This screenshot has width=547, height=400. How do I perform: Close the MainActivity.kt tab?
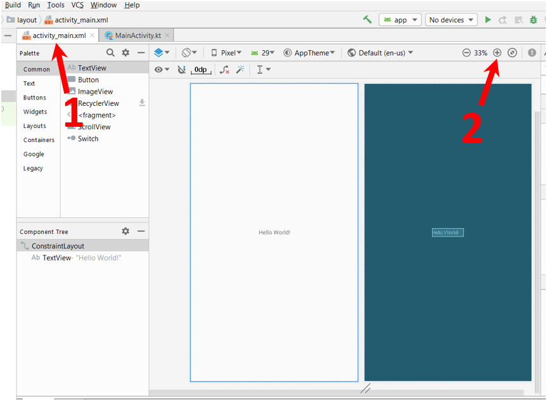[x=167, y=35]
